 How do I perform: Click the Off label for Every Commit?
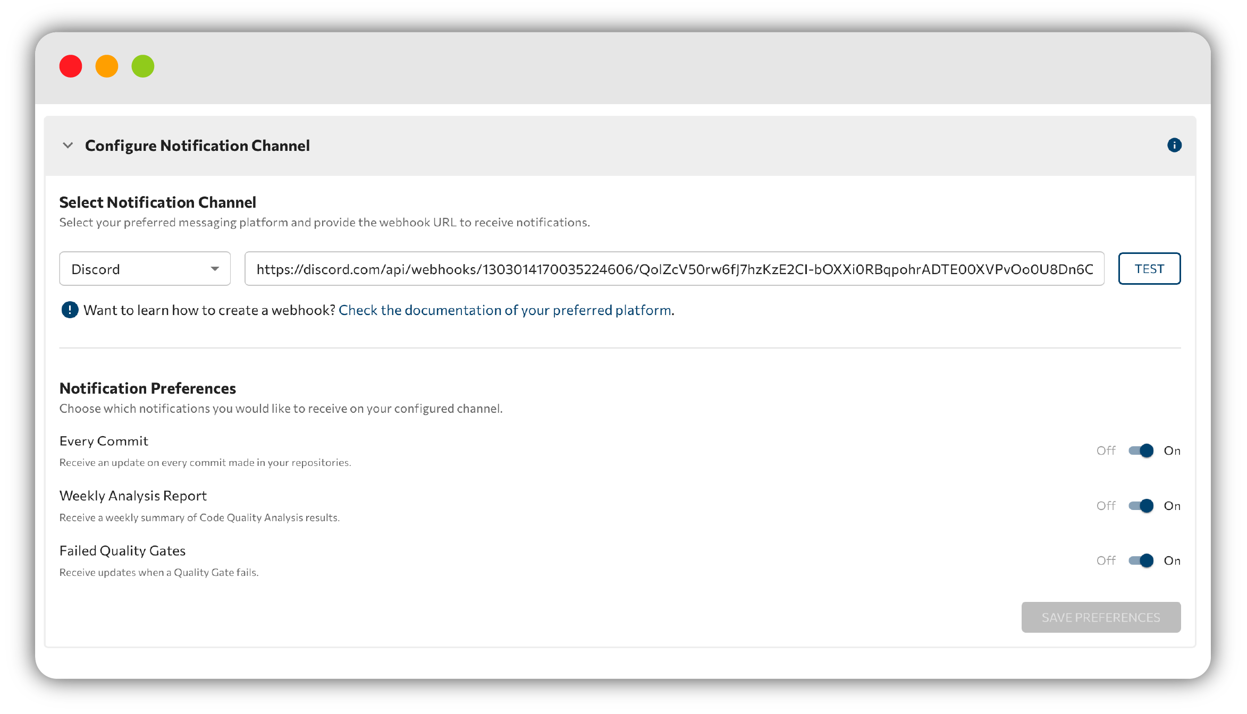(x=1106, y=450)
